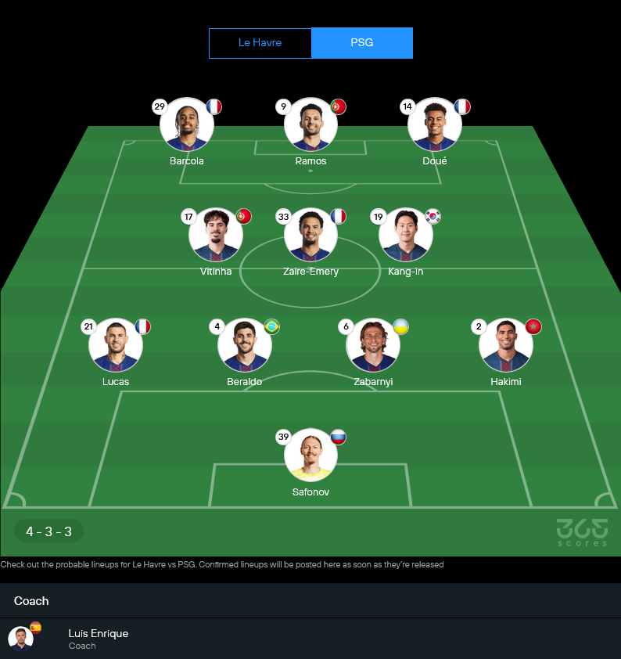Click the Portugal flag next to Ramos

(338, 106)
